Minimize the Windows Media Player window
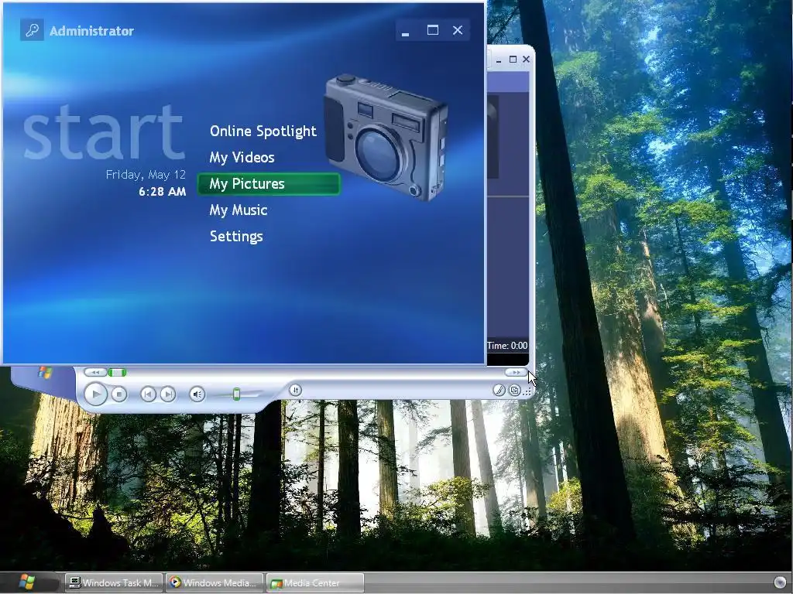The image size is (793, 594). click(x=499, y=60)
